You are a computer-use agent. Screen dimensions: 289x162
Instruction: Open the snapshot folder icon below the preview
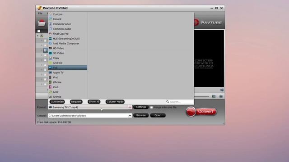pyautogui.click(x=221, y=96)
